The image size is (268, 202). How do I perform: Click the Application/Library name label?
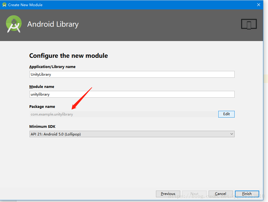pyautogui.click(x=52, y=67)
